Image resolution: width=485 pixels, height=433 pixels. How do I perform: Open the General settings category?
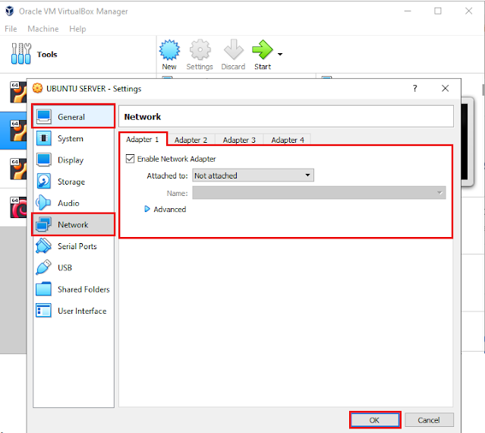pos(74,117)
